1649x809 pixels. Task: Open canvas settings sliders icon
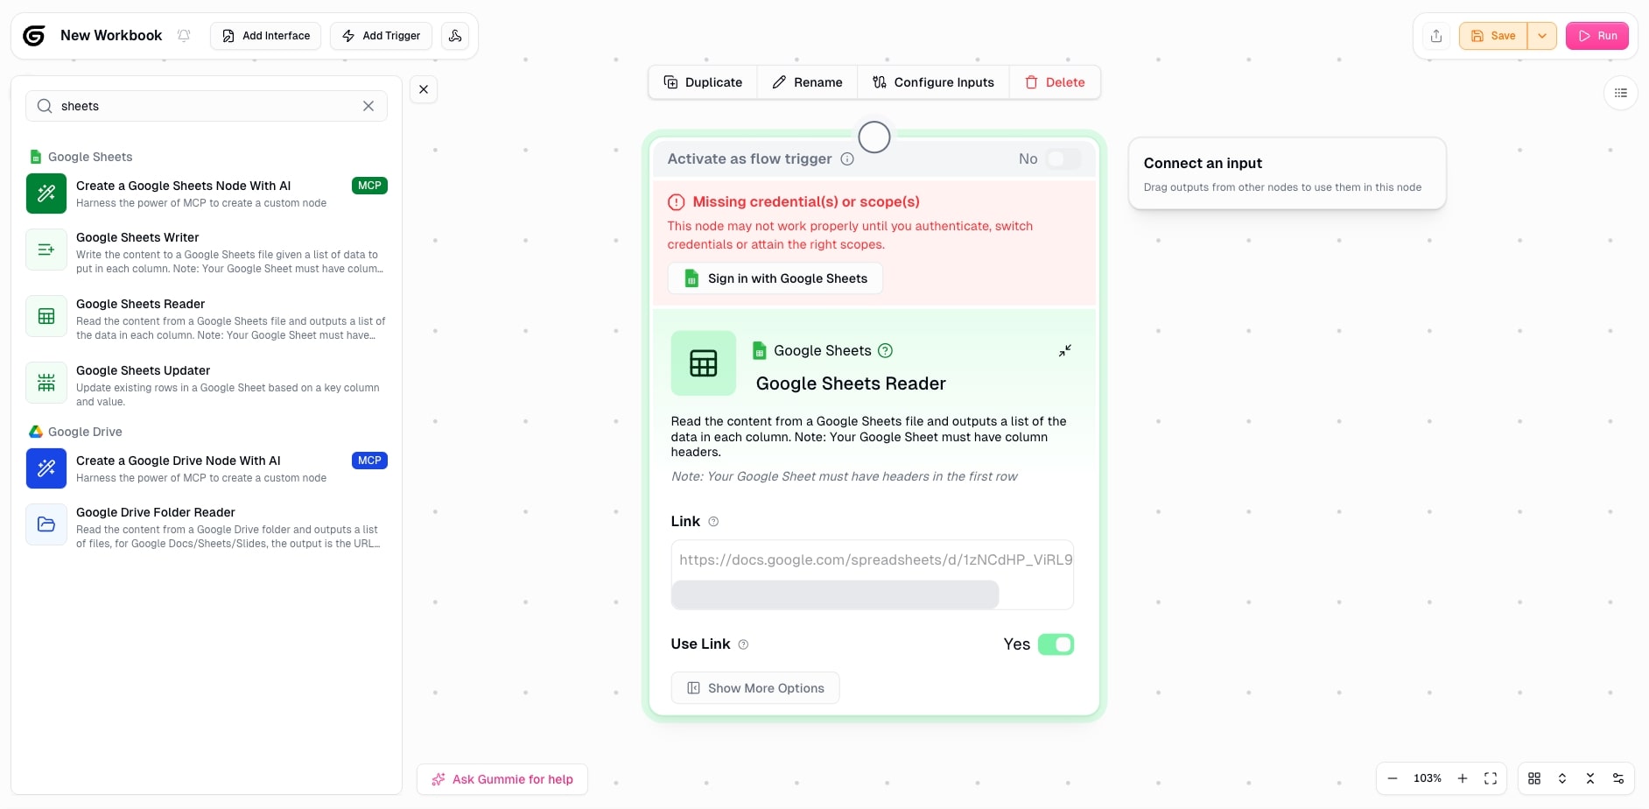(1618, 778)
